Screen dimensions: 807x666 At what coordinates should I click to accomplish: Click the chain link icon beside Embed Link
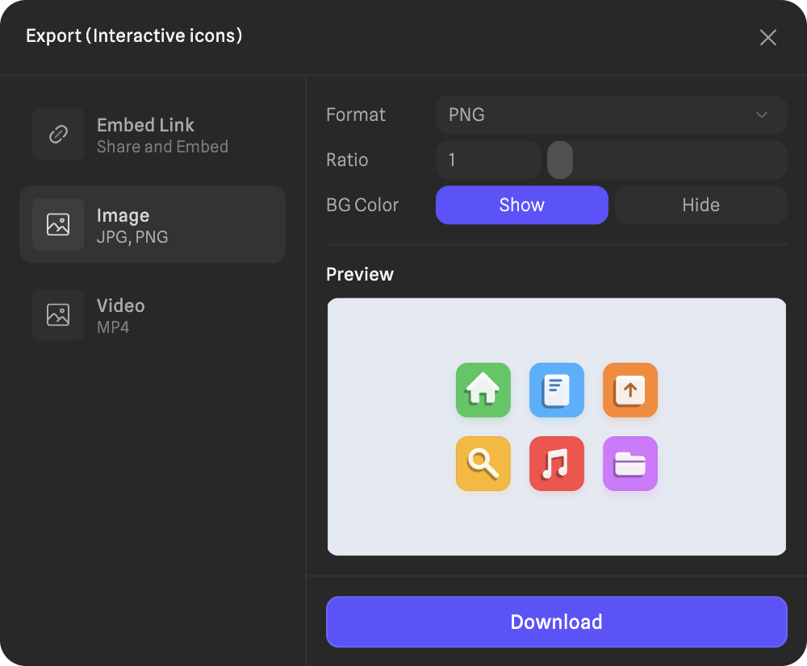pyautogui.click(x=58, y=134)
